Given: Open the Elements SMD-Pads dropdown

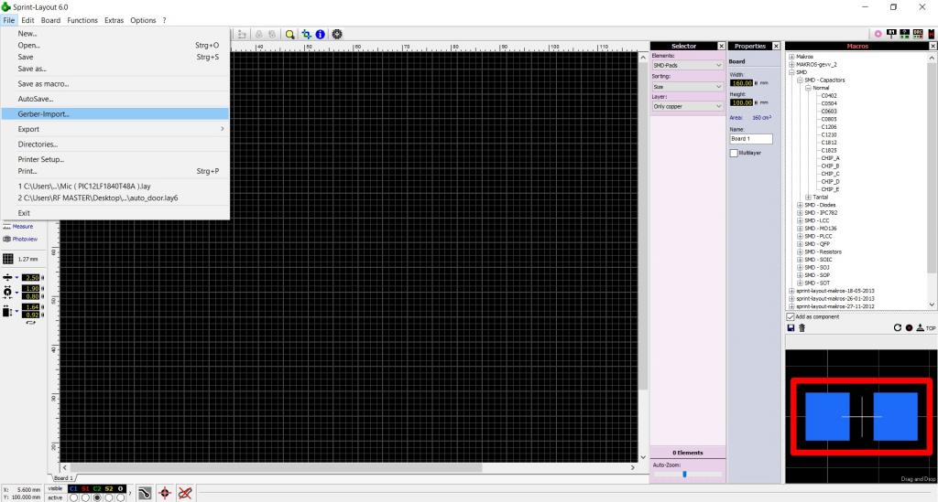Looking at the screenshot, I should (687, 65).
